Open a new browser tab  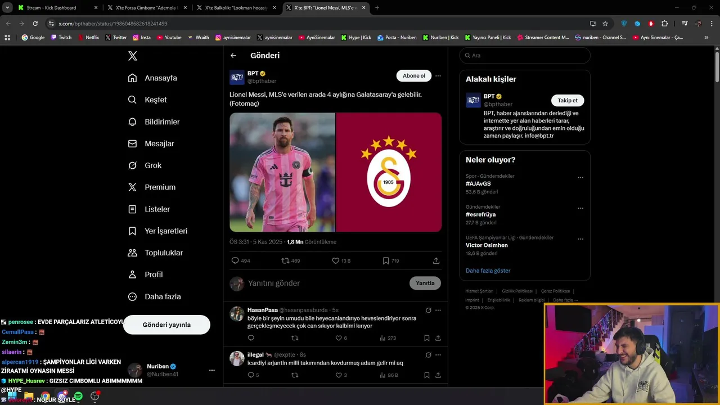[x=377, y=8]
